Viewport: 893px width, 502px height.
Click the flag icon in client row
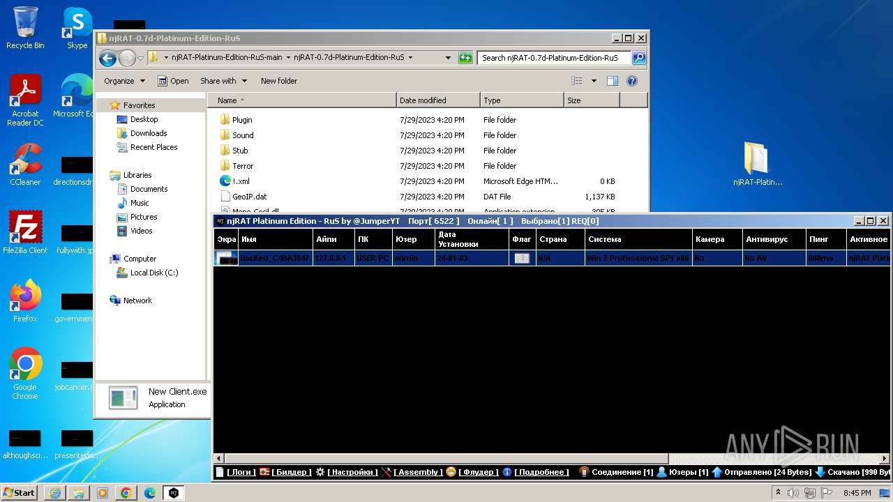pos(522,258)
